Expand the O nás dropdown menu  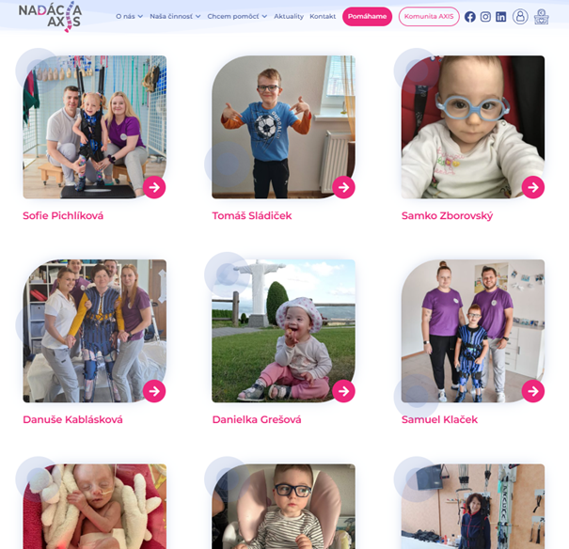(x=129, y=16)
